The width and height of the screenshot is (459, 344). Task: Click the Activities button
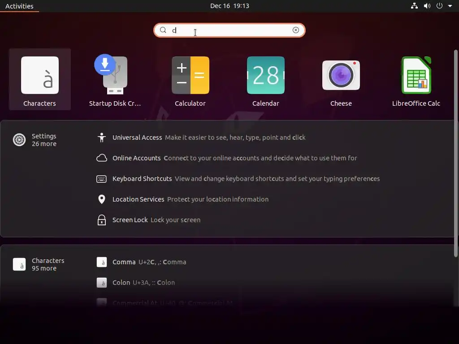coord(19,6)
